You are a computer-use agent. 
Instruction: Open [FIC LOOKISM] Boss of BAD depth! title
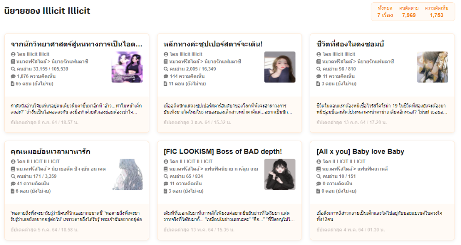[x=223, y=152]
